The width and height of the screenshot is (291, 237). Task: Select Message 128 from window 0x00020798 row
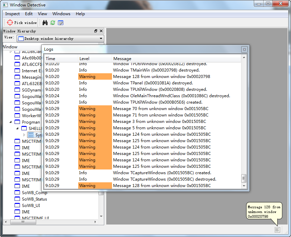tap(143, 77)
